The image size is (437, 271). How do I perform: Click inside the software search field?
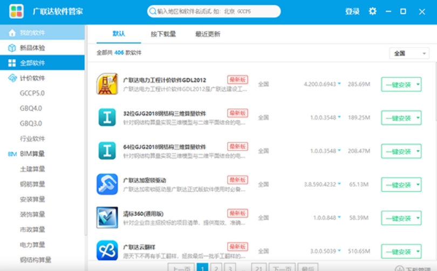point(214,11)
